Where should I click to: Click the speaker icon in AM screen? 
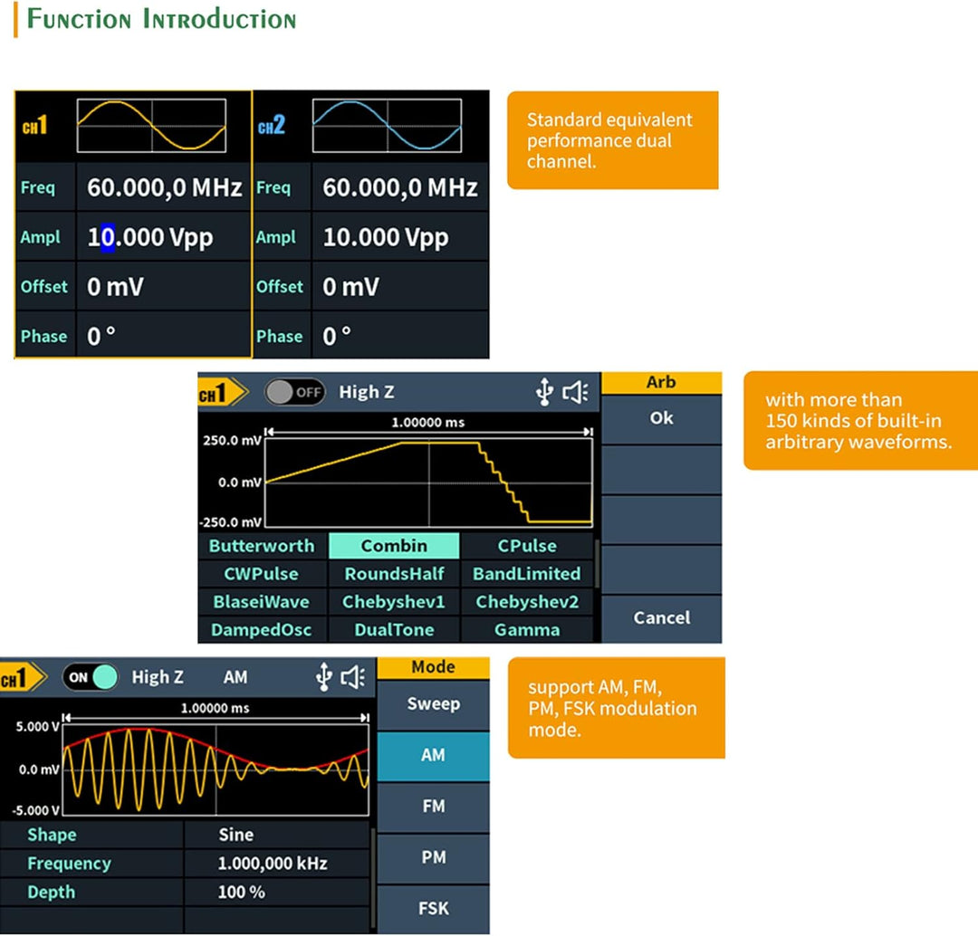point(354,677)
